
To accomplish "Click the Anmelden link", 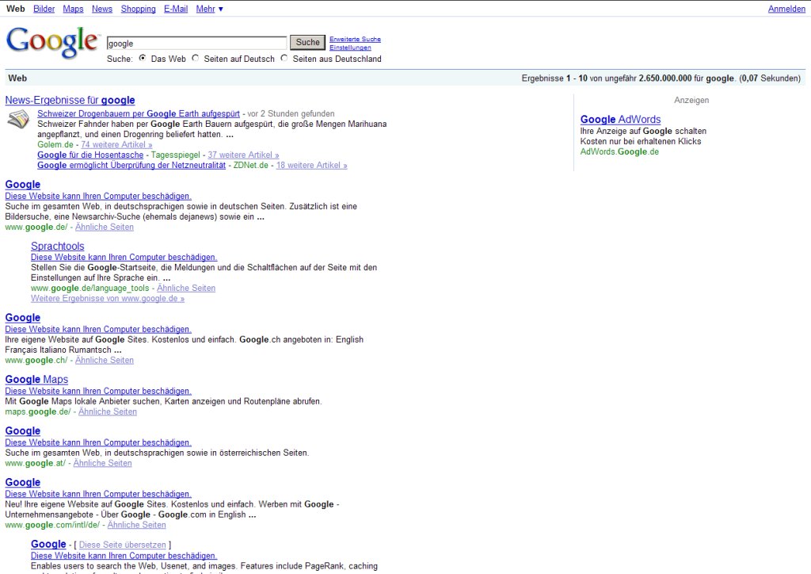I will point(786,9).
